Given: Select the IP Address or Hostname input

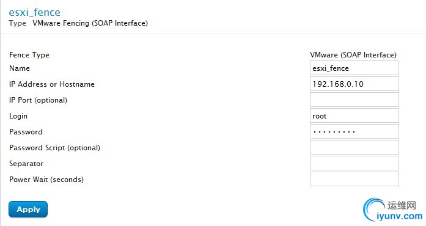Looking at the screenshot, I should coord(354,84).
